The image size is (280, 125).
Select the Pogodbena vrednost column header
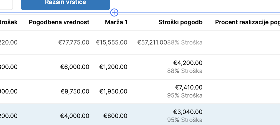(x=59, y=22)
